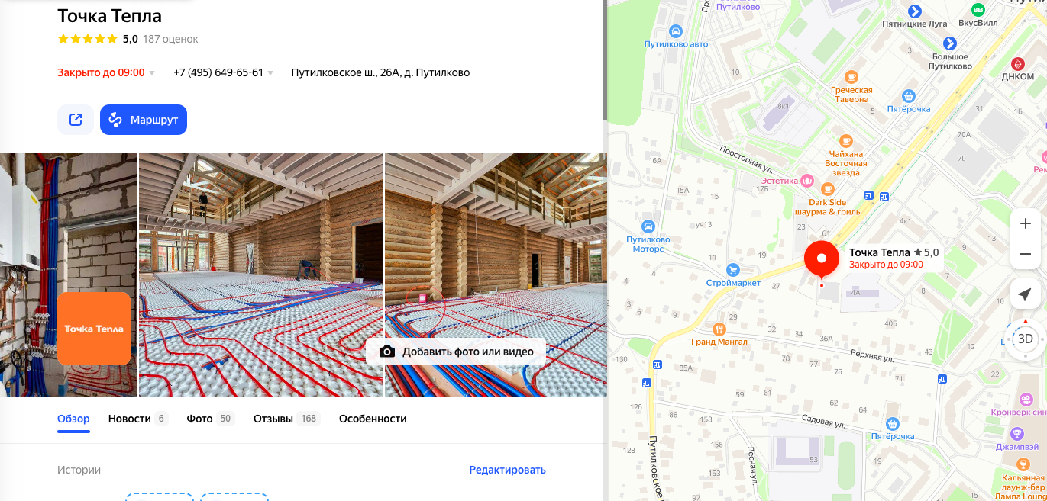Open the Путилково авто car service marker
Viewport: 1047px width, 501px height.
click(x=675, y=31)
